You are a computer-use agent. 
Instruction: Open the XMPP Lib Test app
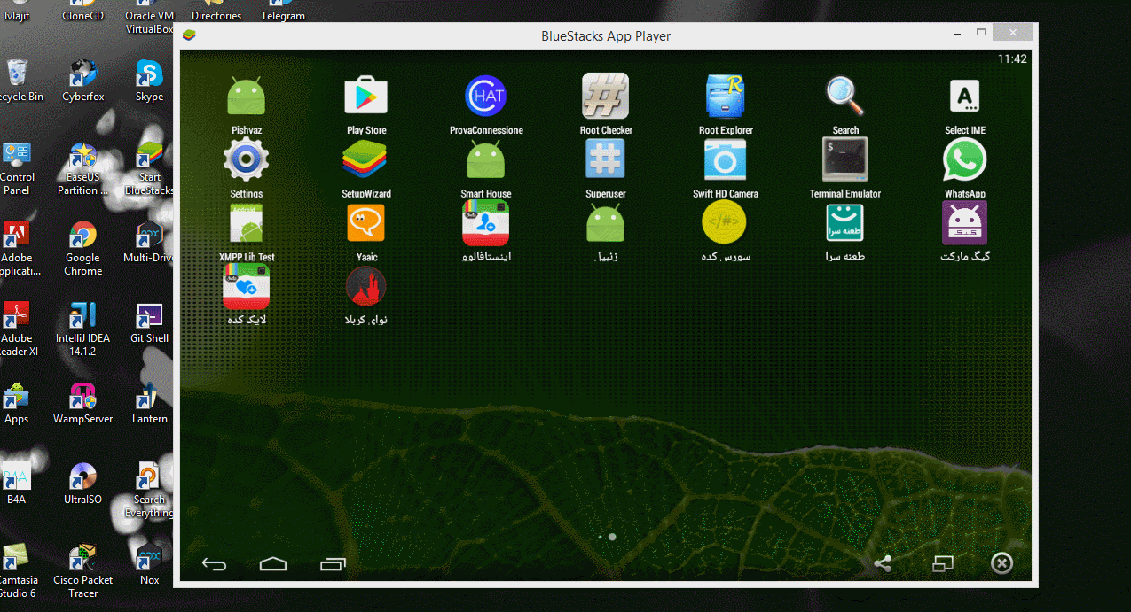tap(246, 224)
